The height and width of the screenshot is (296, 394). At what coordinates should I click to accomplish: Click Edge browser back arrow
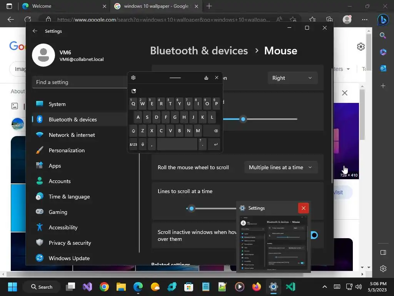tap(11, 19)
